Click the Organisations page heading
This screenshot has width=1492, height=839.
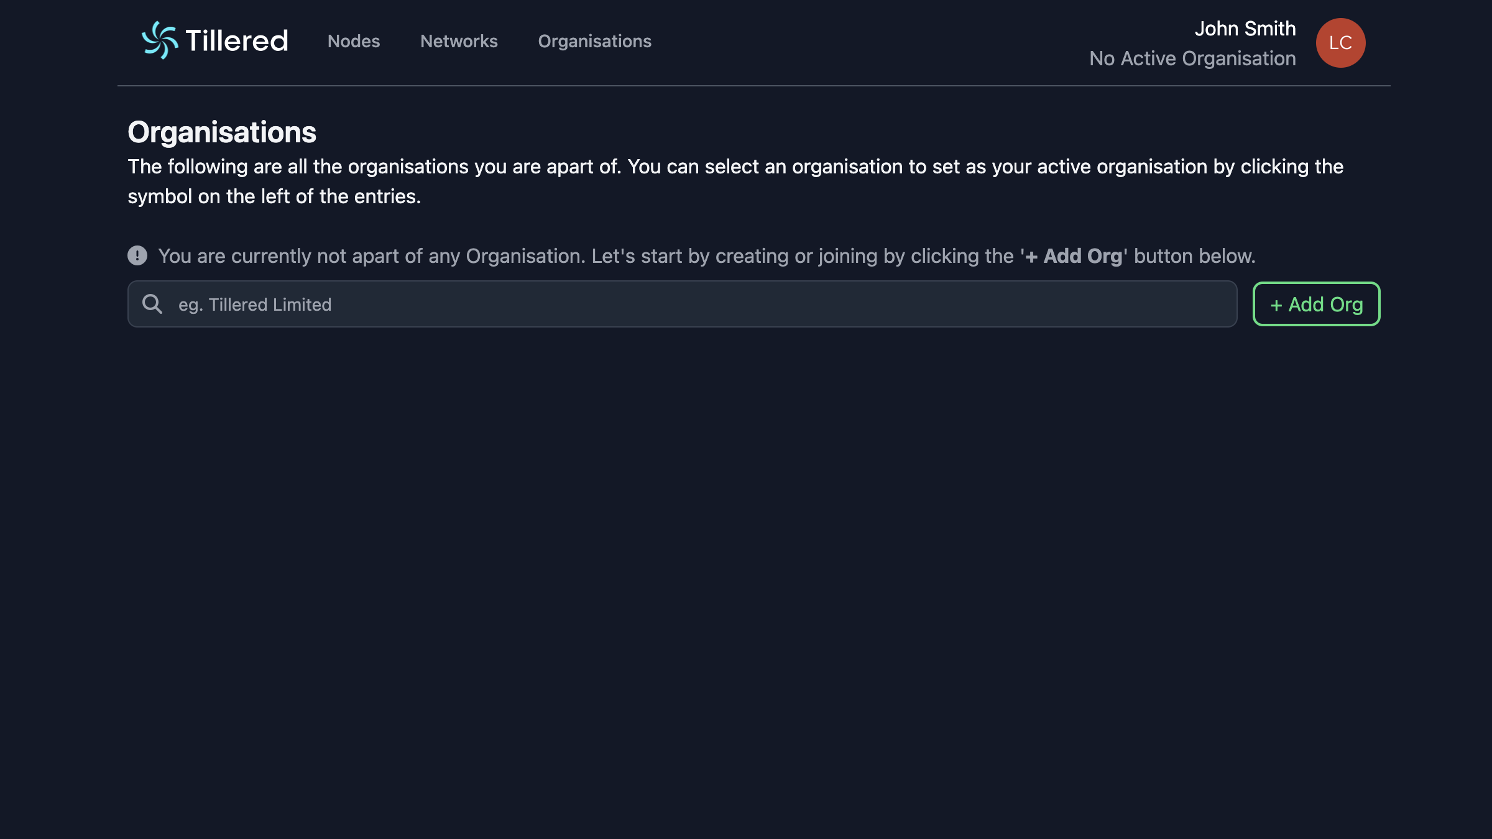click(x=221, y=132)
